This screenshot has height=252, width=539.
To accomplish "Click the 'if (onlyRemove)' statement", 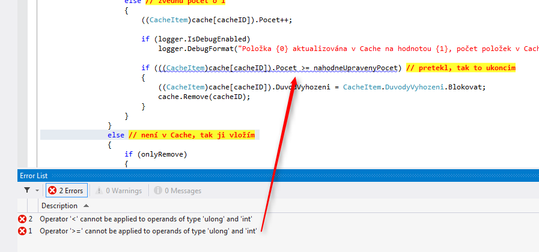I will [156, 154].
